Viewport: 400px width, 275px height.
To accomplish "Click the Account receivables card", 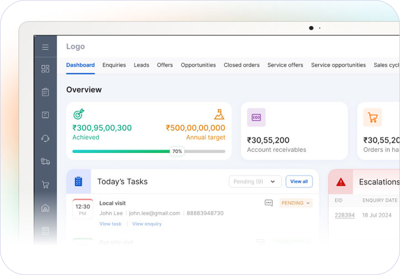I will (294, 131).
